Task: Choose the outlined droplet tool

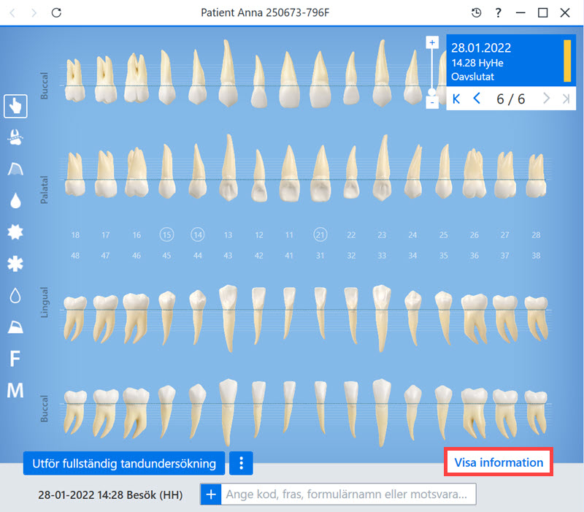Action: coord(15,296)
